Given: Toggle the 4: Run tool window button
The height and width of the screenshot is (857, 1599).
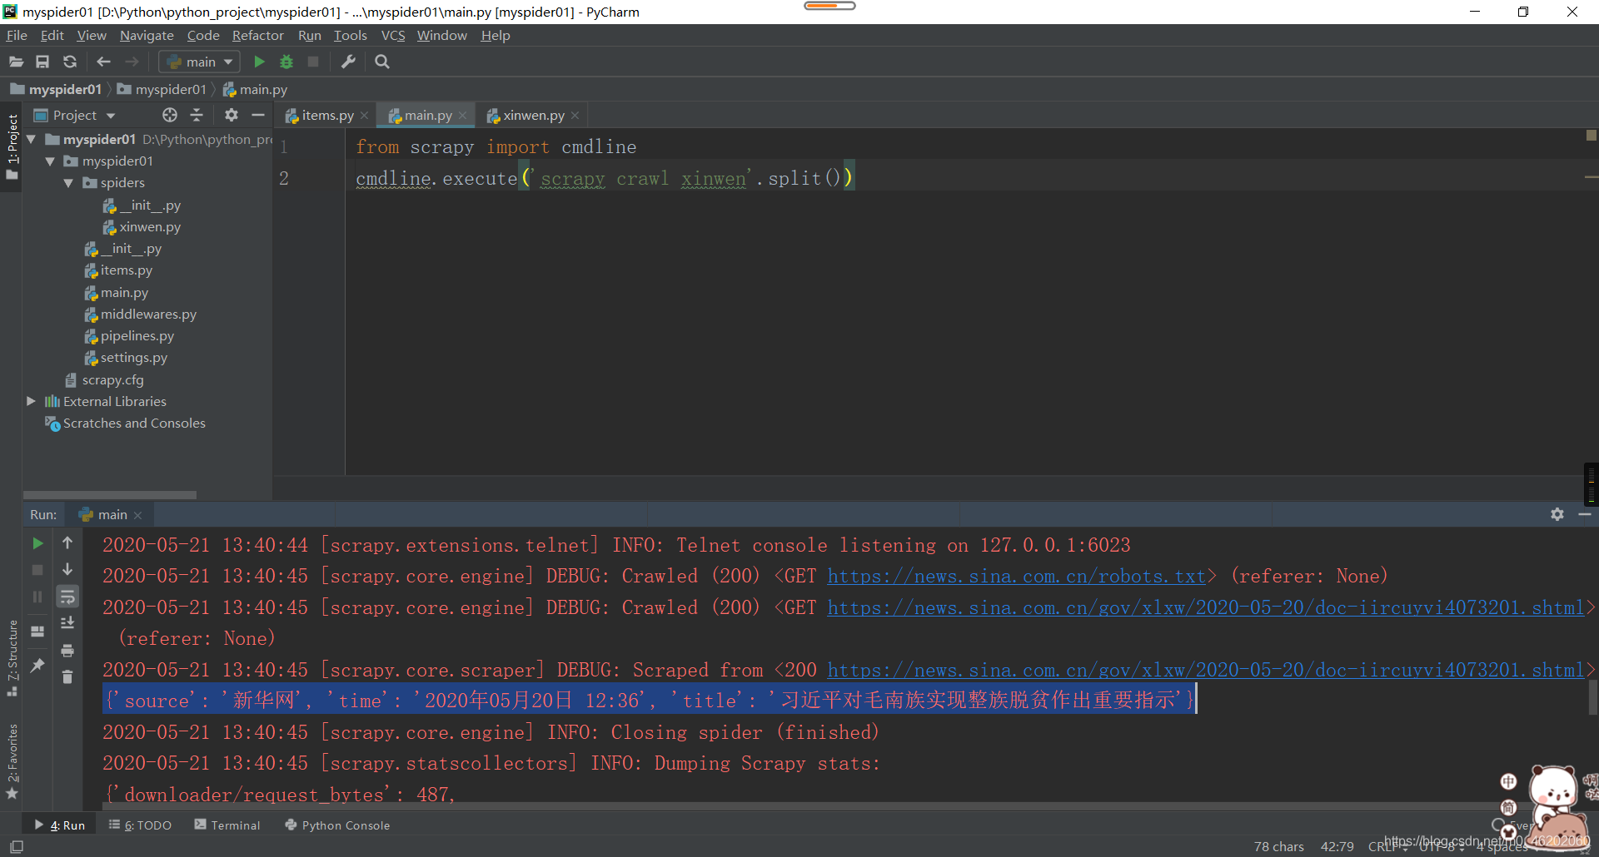Looking at the screenshot, I should (x=60, y=825).
